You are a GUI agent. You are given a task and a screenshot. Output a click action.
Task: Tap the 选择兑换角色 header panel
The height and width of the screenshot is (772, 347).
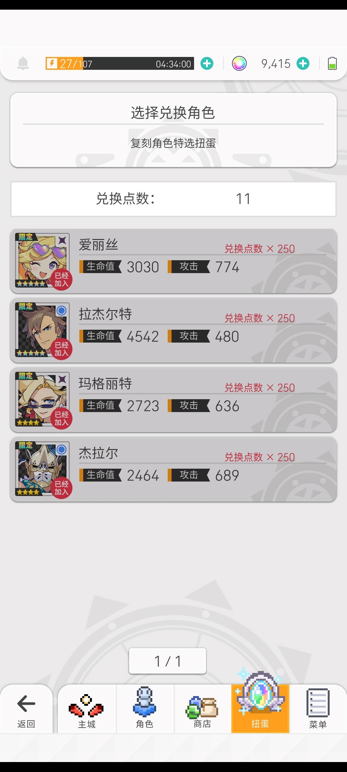173,130
